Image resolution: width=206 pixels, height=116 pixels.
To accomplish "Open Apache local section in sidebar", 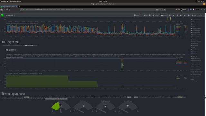I will click(194, 50).
